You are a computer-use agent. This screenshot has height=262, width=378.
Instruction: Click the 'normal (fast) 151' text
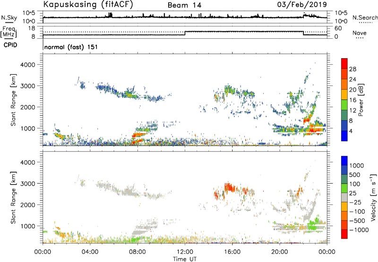click(71, 47)
